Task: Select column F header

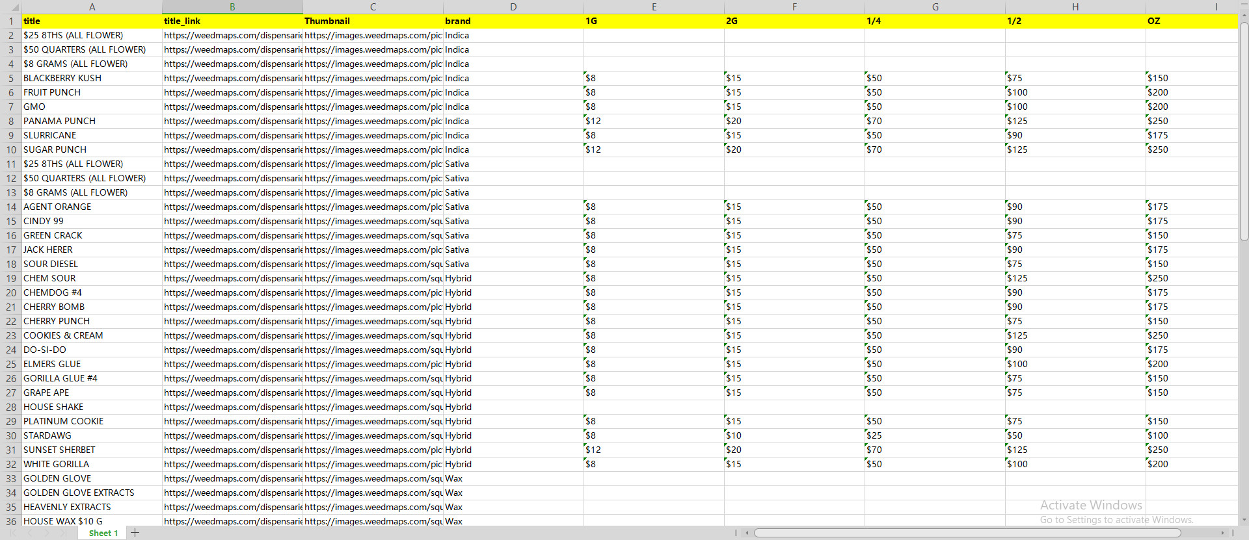Action: pos(794,6)
